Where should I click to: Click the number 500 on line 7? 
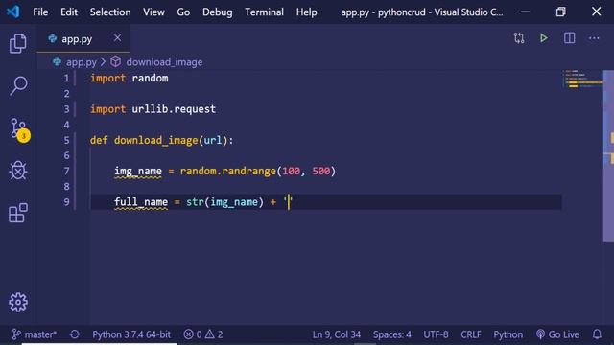click(x=321, y=171)
